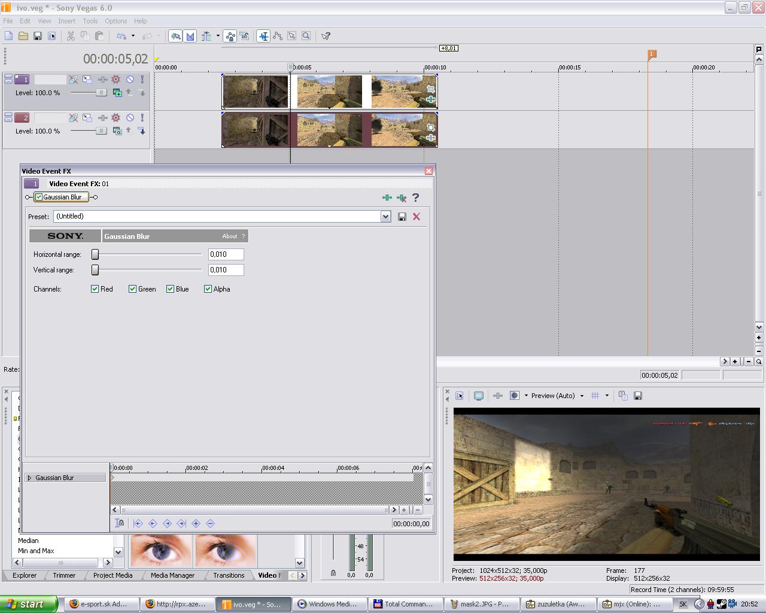The width and height of the screenshot is (766, 613).
Task: Switch to the Project Media tab
Action: [x=113, y=575]
